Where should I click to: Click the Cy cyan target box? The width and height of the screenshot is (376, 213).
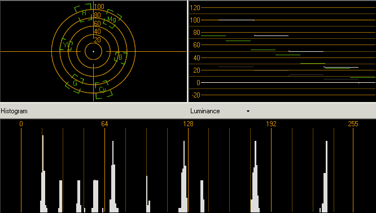(103, 90)
